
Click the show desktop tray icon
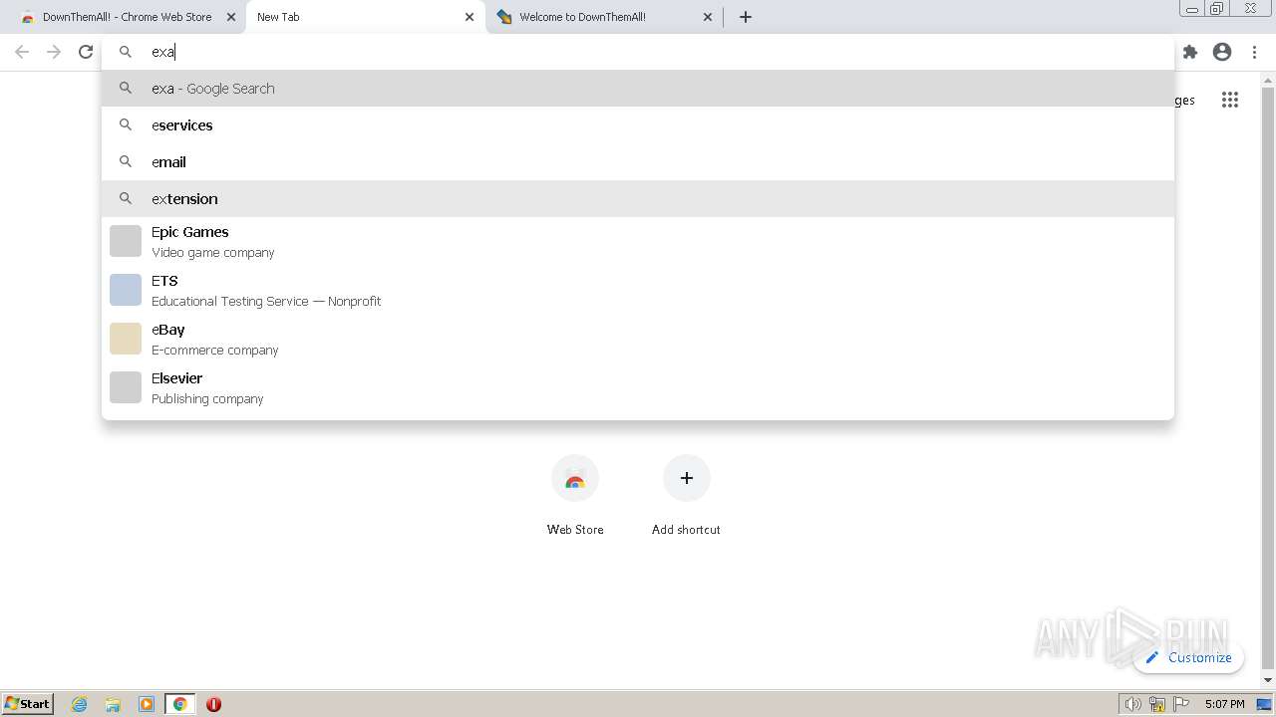(x=1265, y=704)
